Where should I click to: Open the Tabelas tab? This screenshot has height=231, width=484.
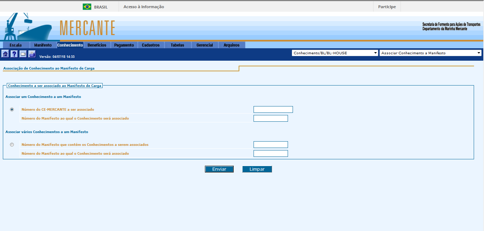tap(178, 45)
